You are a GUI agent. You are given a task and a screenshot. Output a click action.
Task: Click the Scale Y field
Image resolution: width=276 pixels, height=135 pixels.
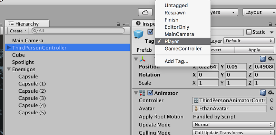click(236, 83)
